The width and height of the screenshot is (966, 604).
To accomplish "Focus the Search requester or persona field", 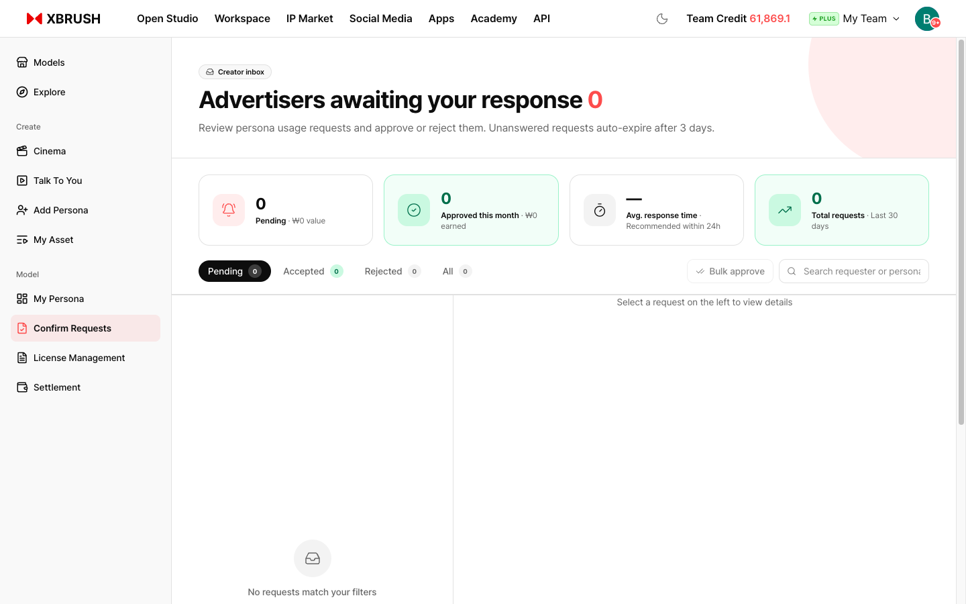I will point(854,271).
